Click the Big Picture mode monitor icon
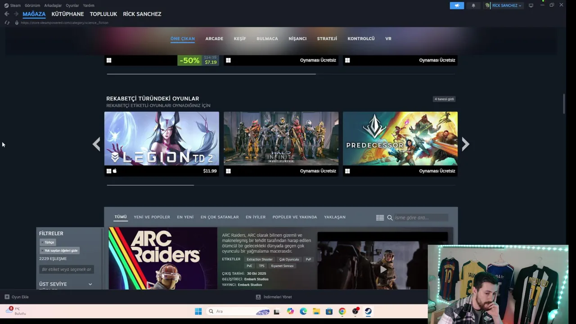This screenshot has width=576, height=324. [x=531, y=5]
